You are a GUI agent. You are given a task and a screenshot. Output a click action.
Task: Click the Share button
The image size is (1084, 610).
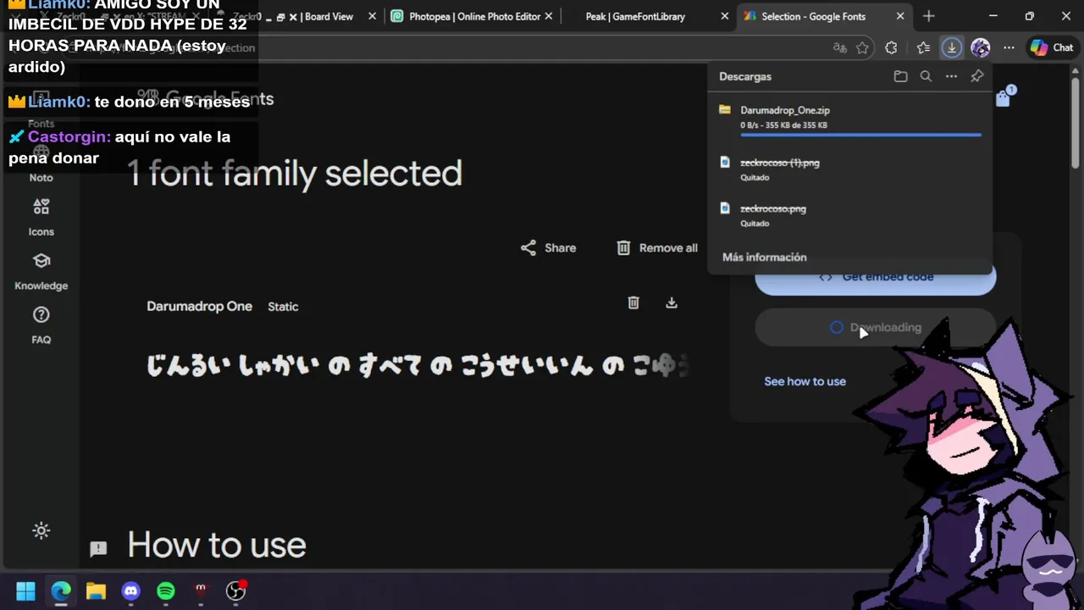click(x=548, y=247)
